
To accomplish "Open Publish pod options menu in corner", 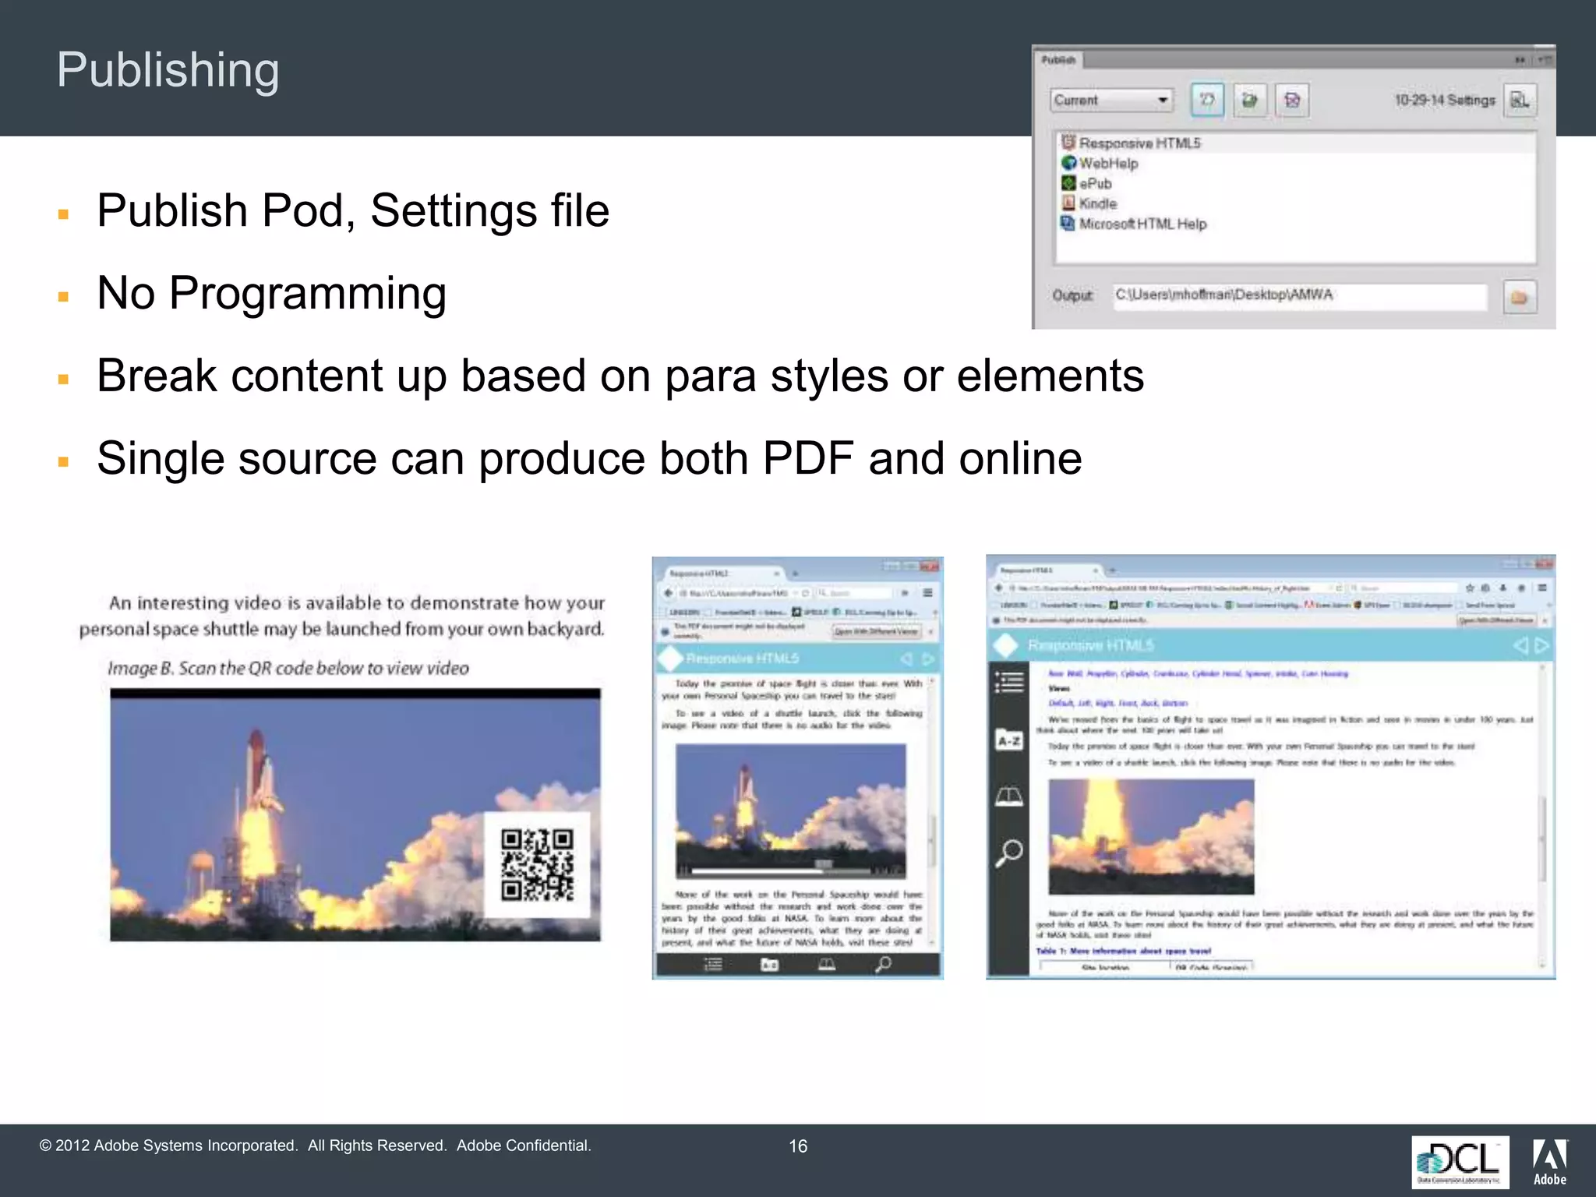I will point(1545,60).
